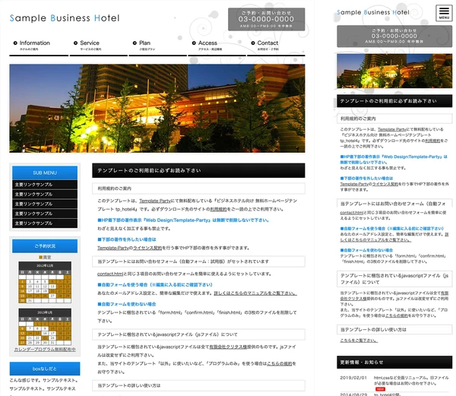Click the 利用規約のご案内 subheading in mobile view

[x=394, y=119]
